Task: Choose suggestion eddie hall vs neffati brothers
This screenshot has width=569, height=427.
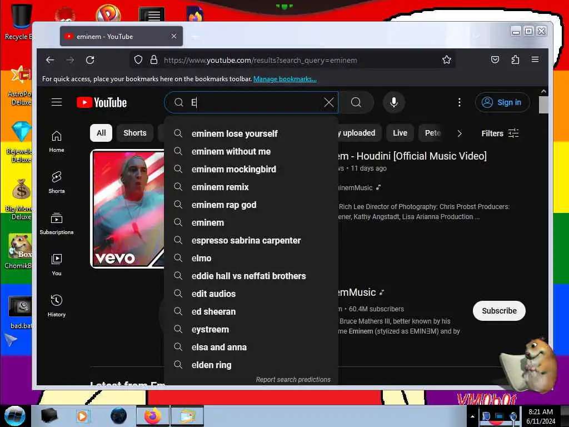Action: pyautogui.click(x=251, y=276)
